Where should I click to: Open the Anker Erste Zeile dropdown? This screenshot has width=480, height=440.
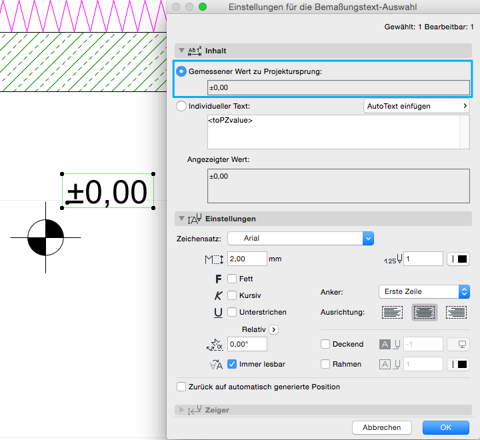(x=423, y=291)
